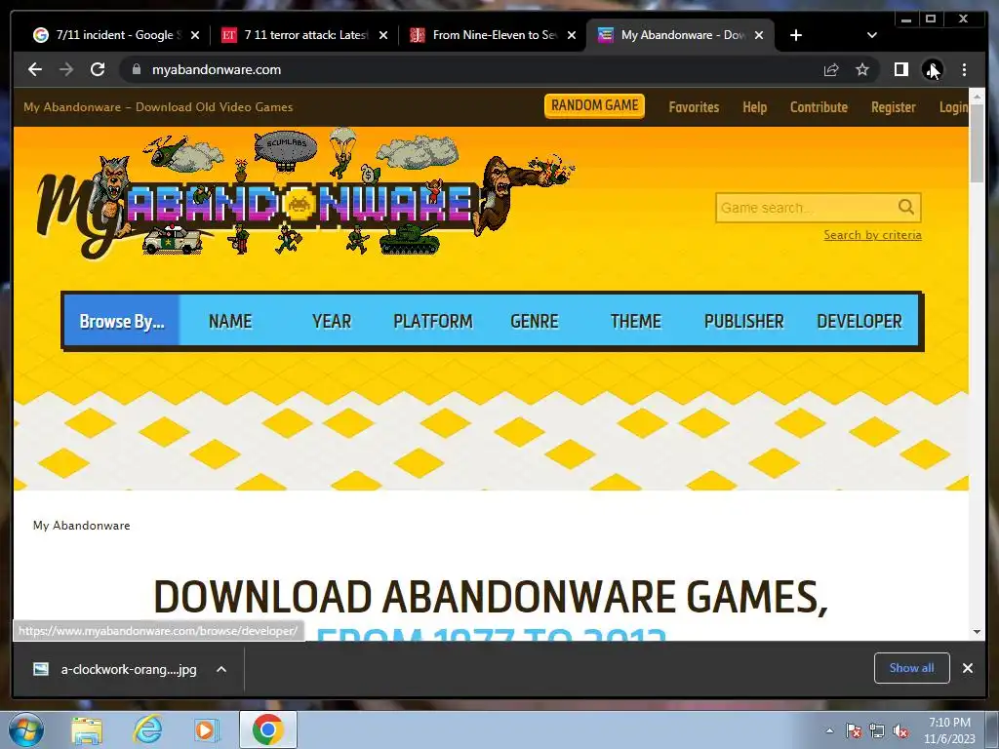Close the 7 11 terror attack tab
The image size is (999, 749).
(x=382, y=35)
